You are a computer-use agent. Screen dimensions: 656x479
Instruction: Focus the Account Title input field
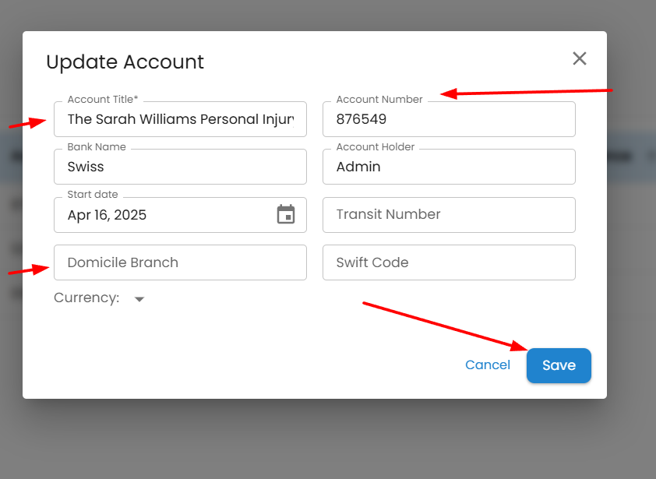[x=180, y=119]
